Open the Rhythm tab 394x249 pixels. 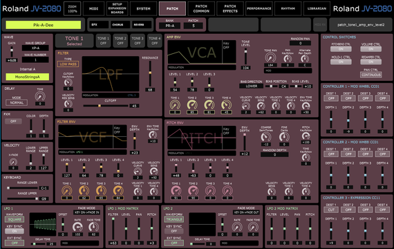(x=288, y=8)
